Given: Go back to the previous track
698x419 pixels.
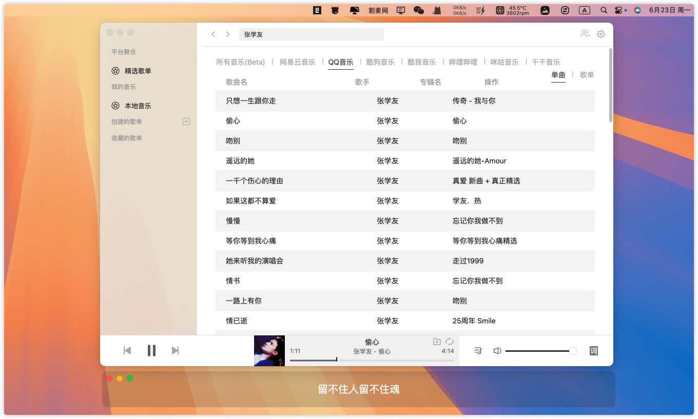Looking at the screenshot, I should [x=127, y=350].
